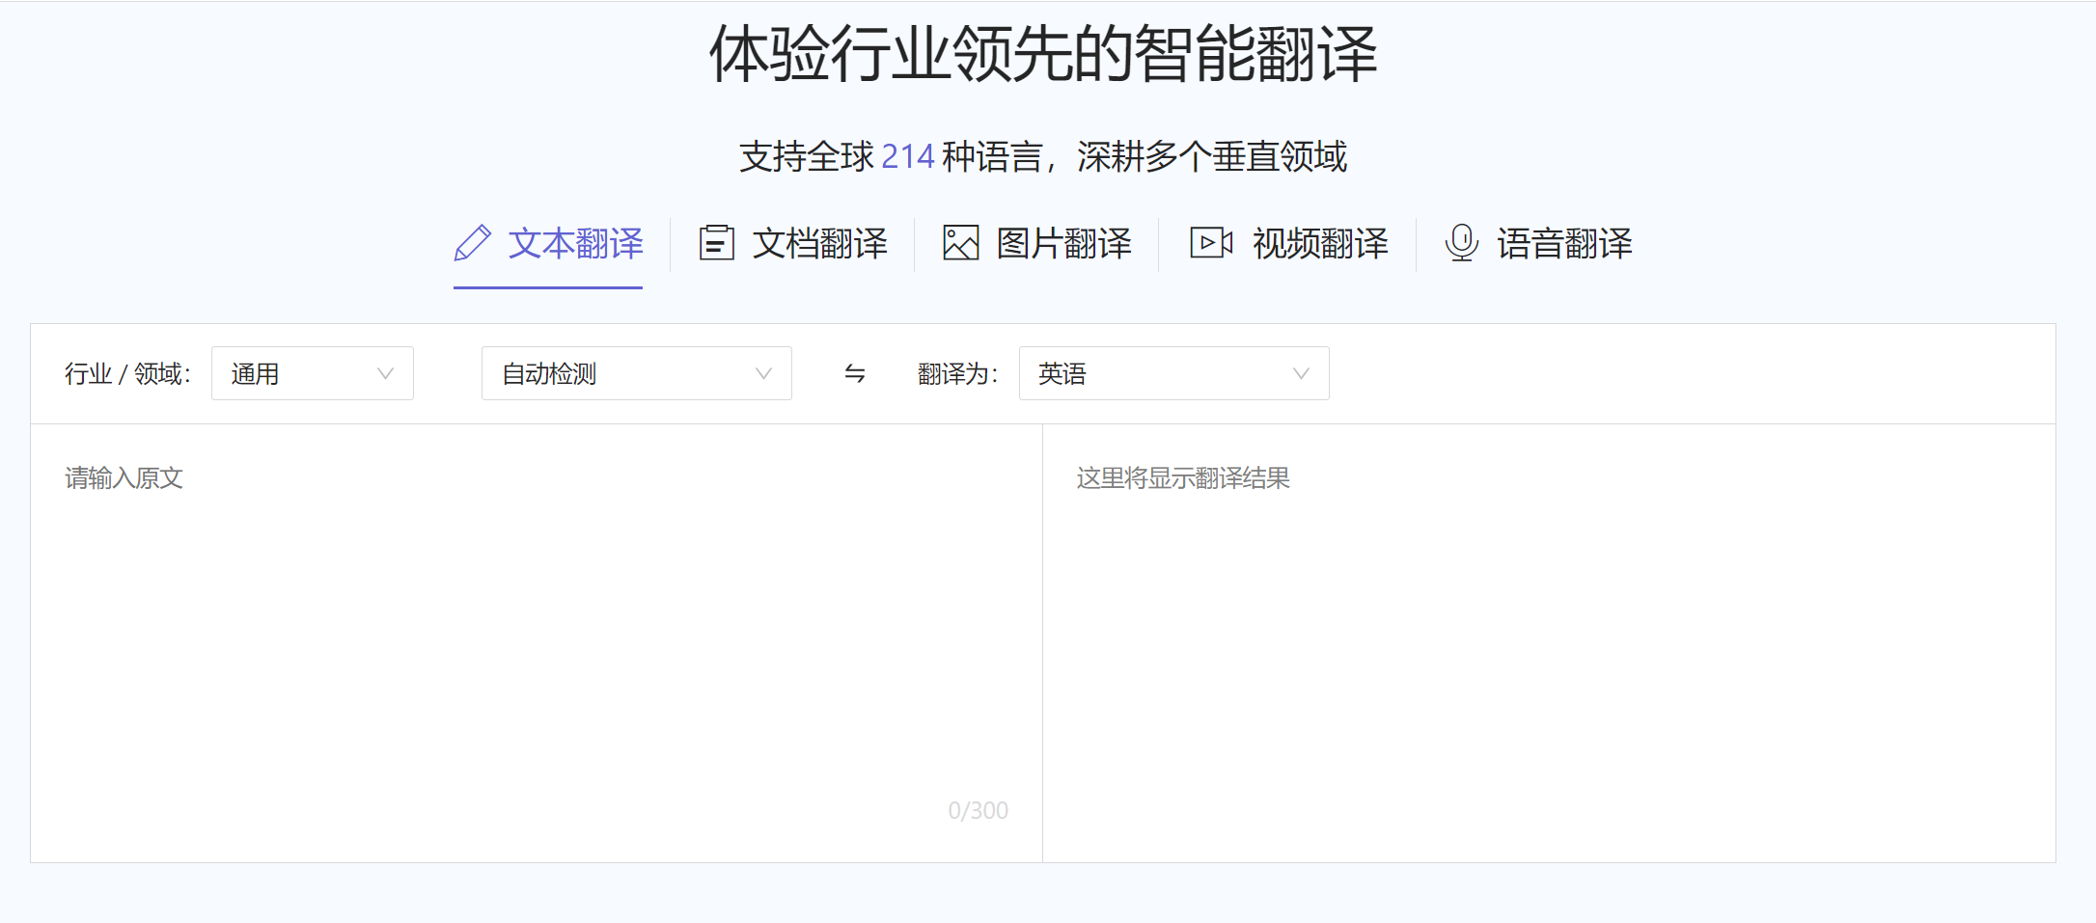Image resolution: width=2096 pixels, height=923 pixels.
Task: Click the 英语 dropdown arrow icon
Action: tap(1302, 373)
